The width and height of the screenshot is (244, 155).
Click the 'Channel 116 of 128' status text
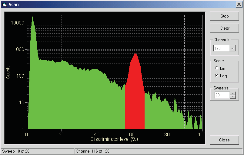[x=92, y=151]
